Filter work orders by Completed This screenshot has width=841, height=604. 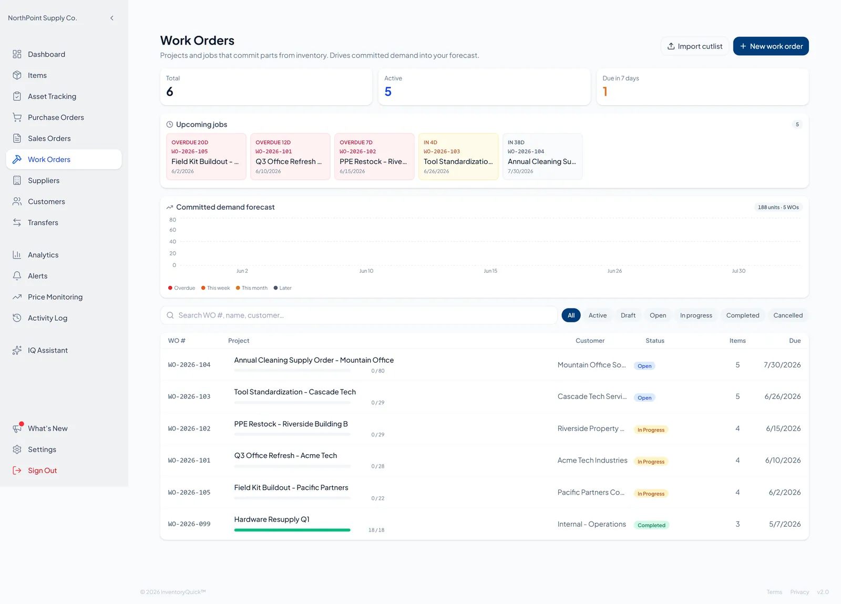pos(743,315)
